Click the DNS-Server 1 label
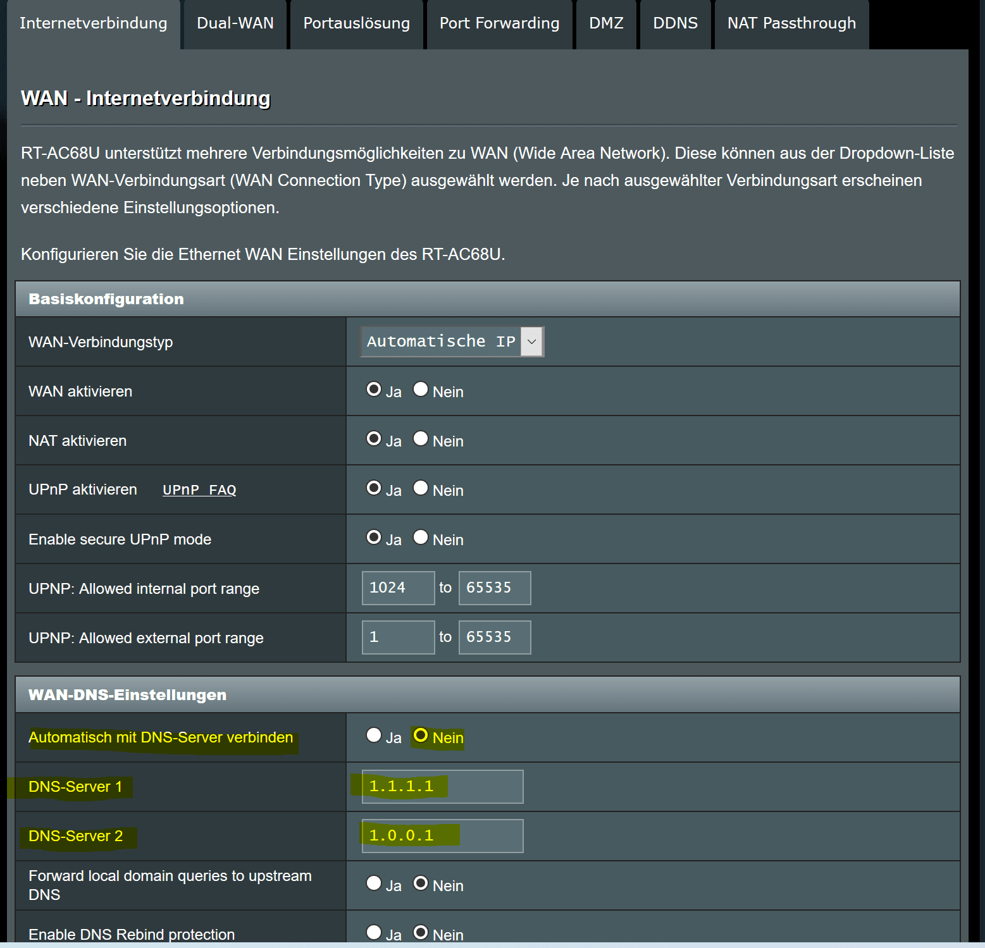This screenshot has width=985, height=948. (x=75, y=787)
